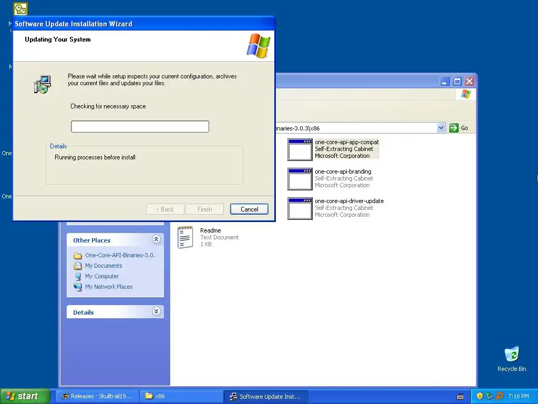The width and height of the screenshot is (538, 404).
Task: Expand the Details panel in the sidebar
Action: point(156,311)
